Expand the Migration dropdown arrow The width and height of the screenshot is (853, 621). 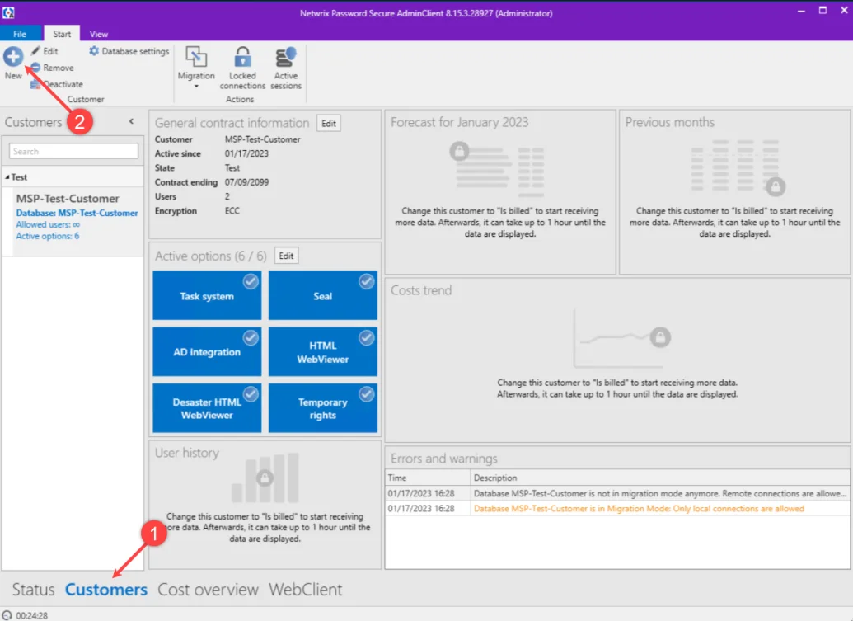[x=196, y=86]
